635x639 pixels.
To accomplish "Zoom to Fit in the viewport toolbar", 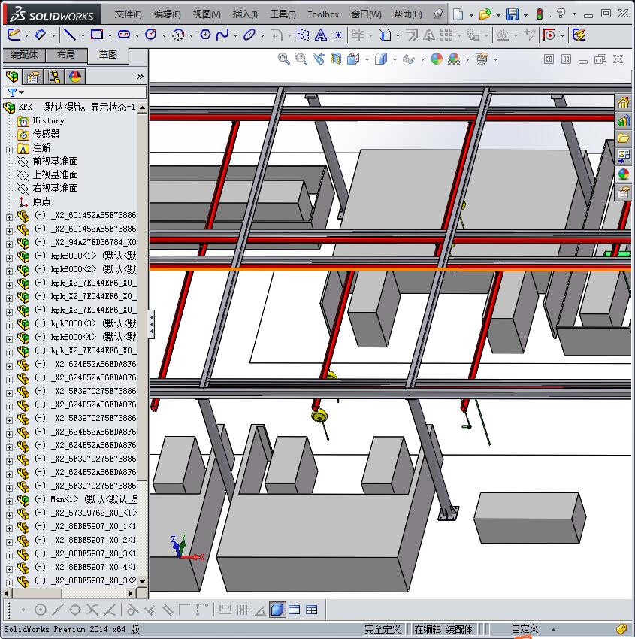I will [x=284, y=59].
